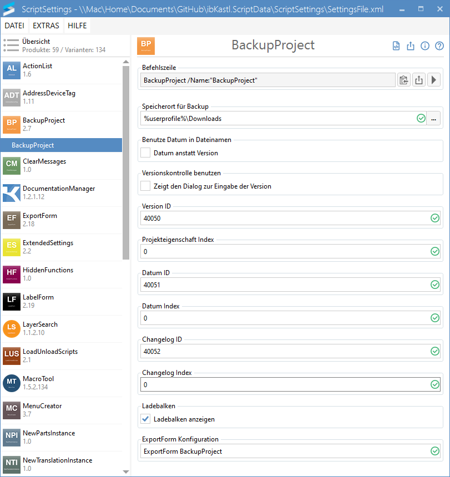Browse for backup folder with ... button

pyautogui.click(x=434, y=118)
